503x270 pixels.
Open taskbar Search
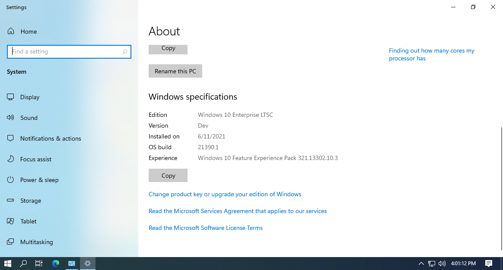23,263
